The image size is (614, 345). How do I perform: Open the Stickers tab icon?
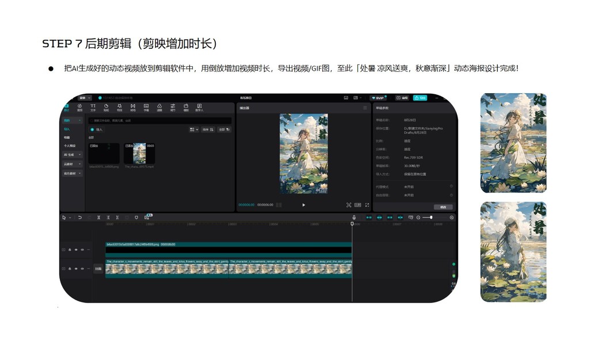(106, 107)
